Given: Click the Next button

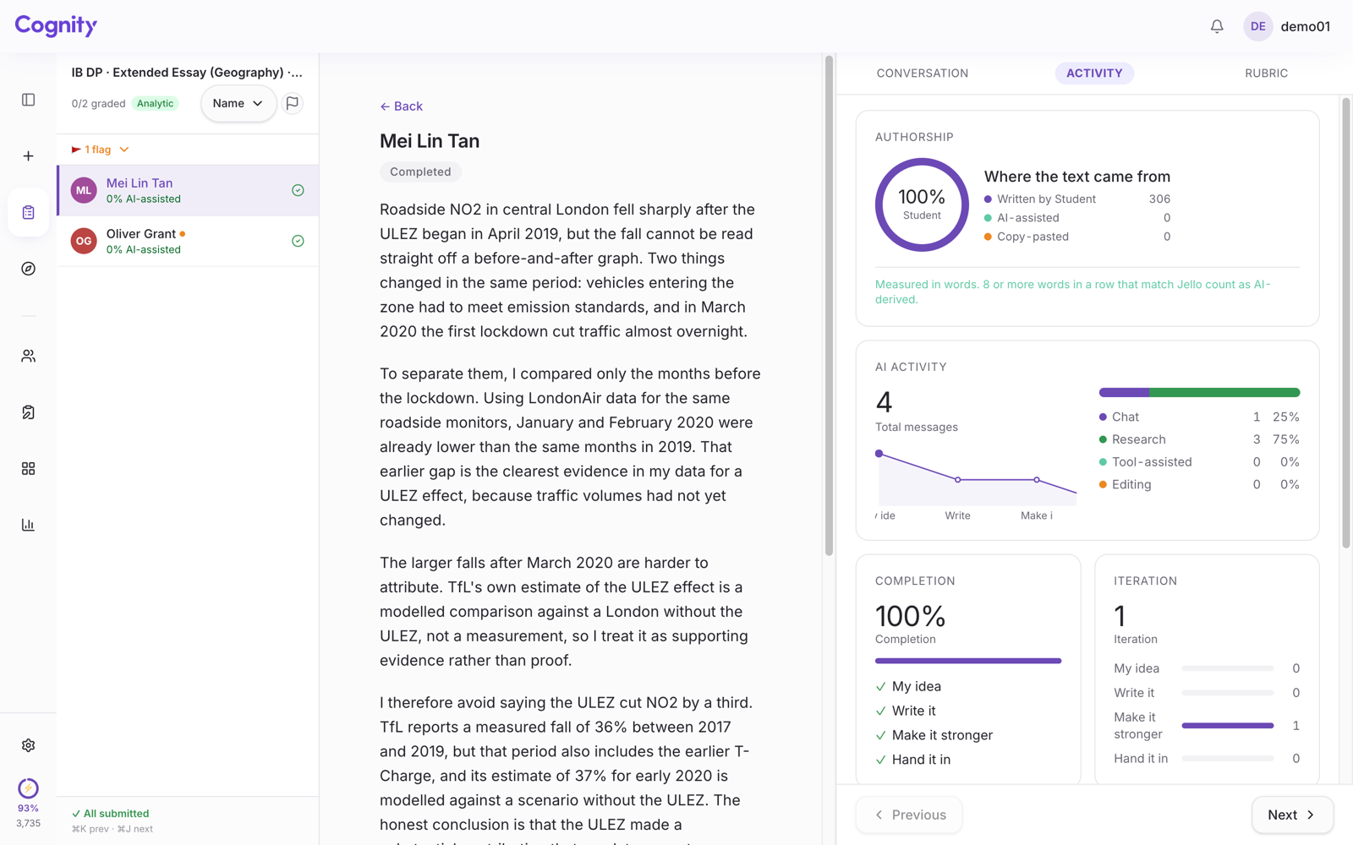Looking at the screenshot, I should point(1292,815).
